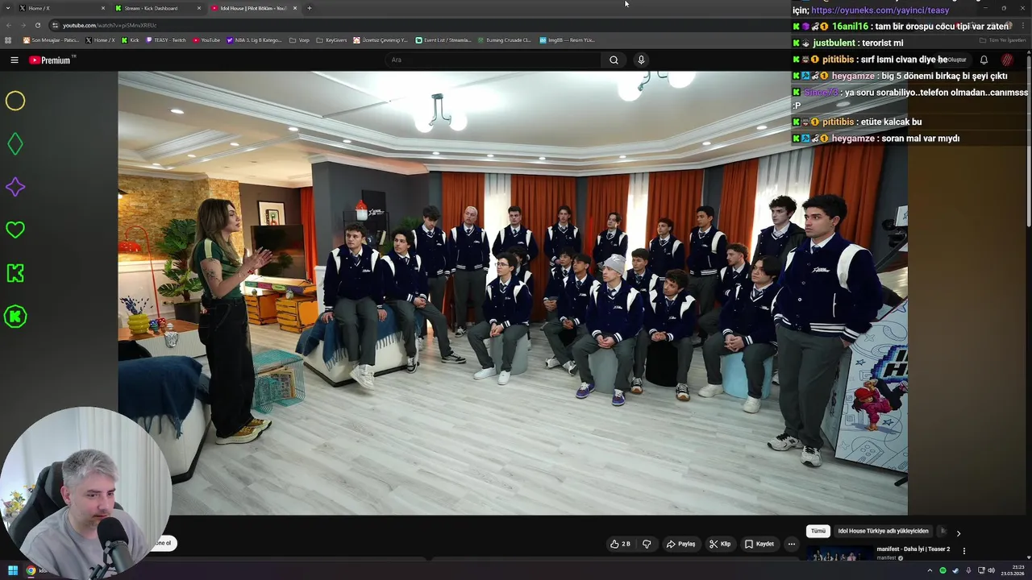1032x580 pixels.
Task: Expand the KeyGivers bookmarks folder
Action: click(331, 39)
